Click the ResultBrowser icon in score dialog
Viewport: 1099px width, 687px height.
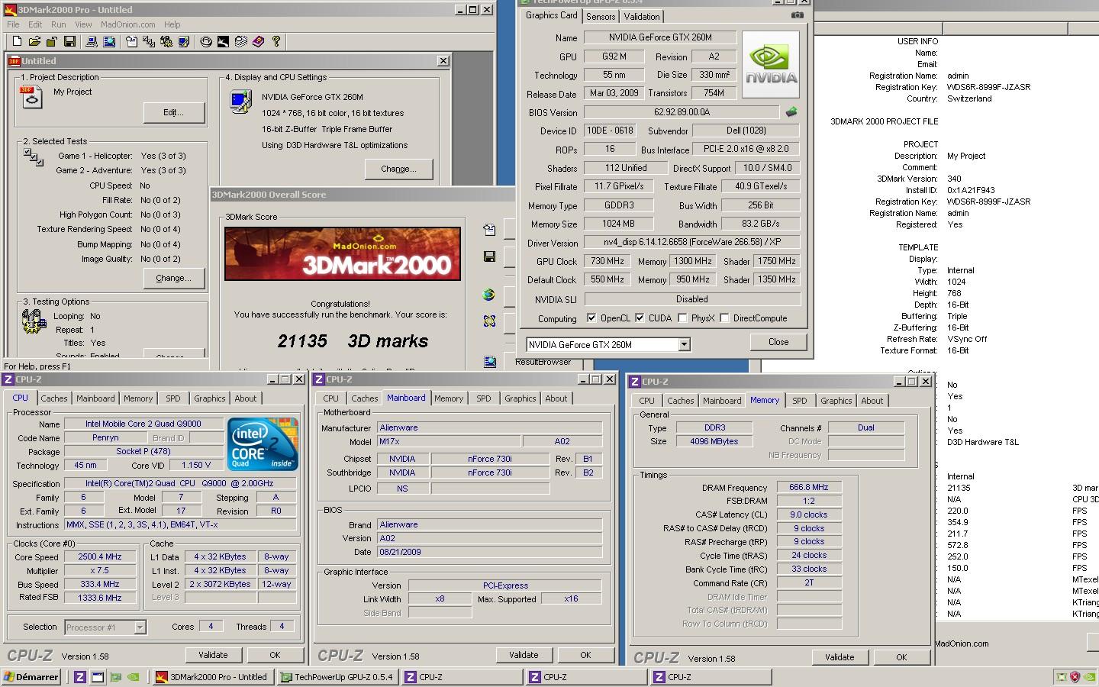[489, 361]
